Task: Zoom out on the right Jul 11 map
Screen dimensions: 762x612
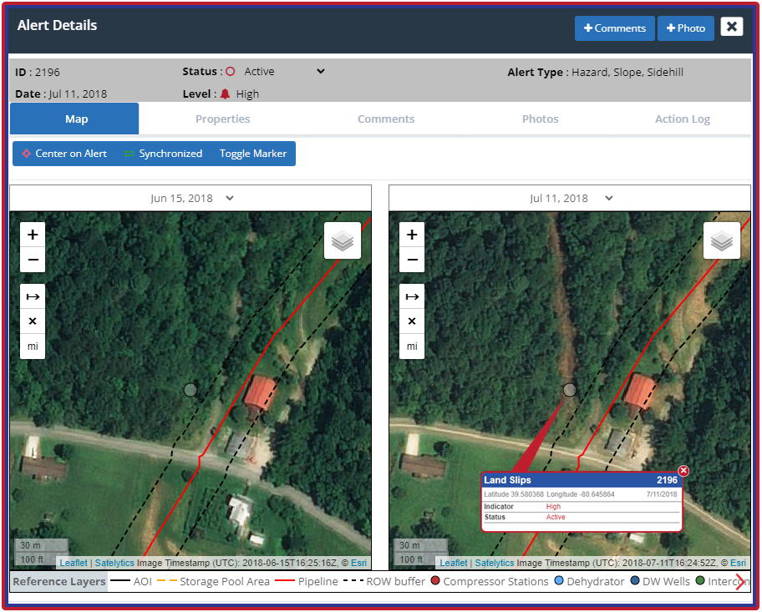Action: click(x=412, y=260)
